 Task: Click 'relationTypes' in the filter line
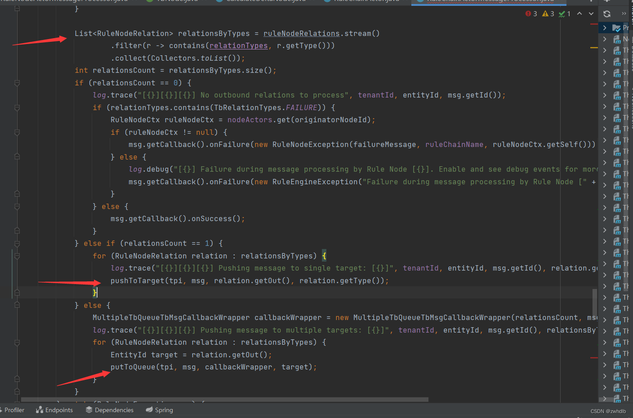239,46
